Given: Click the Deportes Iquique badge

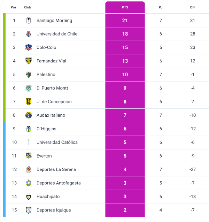Looking at the screenshot, I should pos(29,210).
